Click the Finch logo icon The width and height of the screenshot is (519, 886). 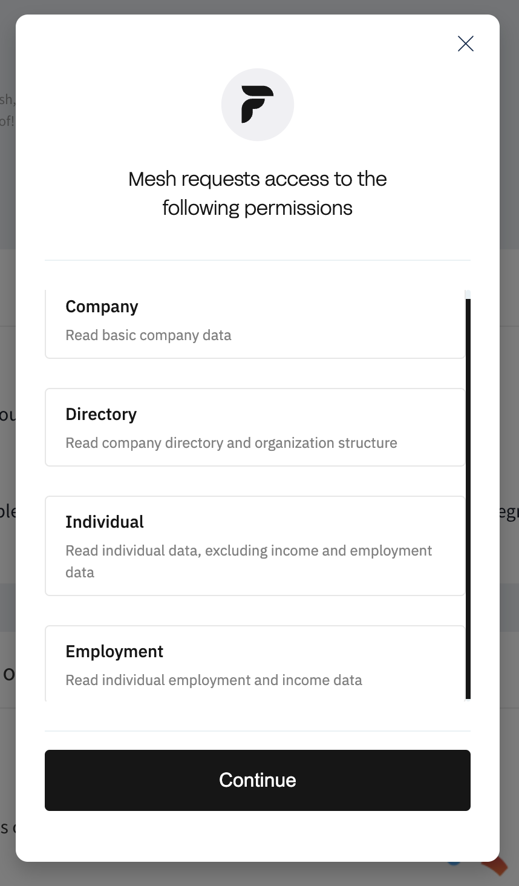point(258,105)
